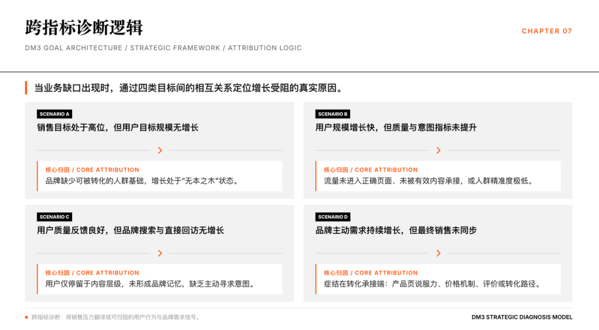The image size is (599, 330).
Task: Click heading 品牌主动需求持续增长，但最终销售未同步
Action: click(x=396, y=231)
